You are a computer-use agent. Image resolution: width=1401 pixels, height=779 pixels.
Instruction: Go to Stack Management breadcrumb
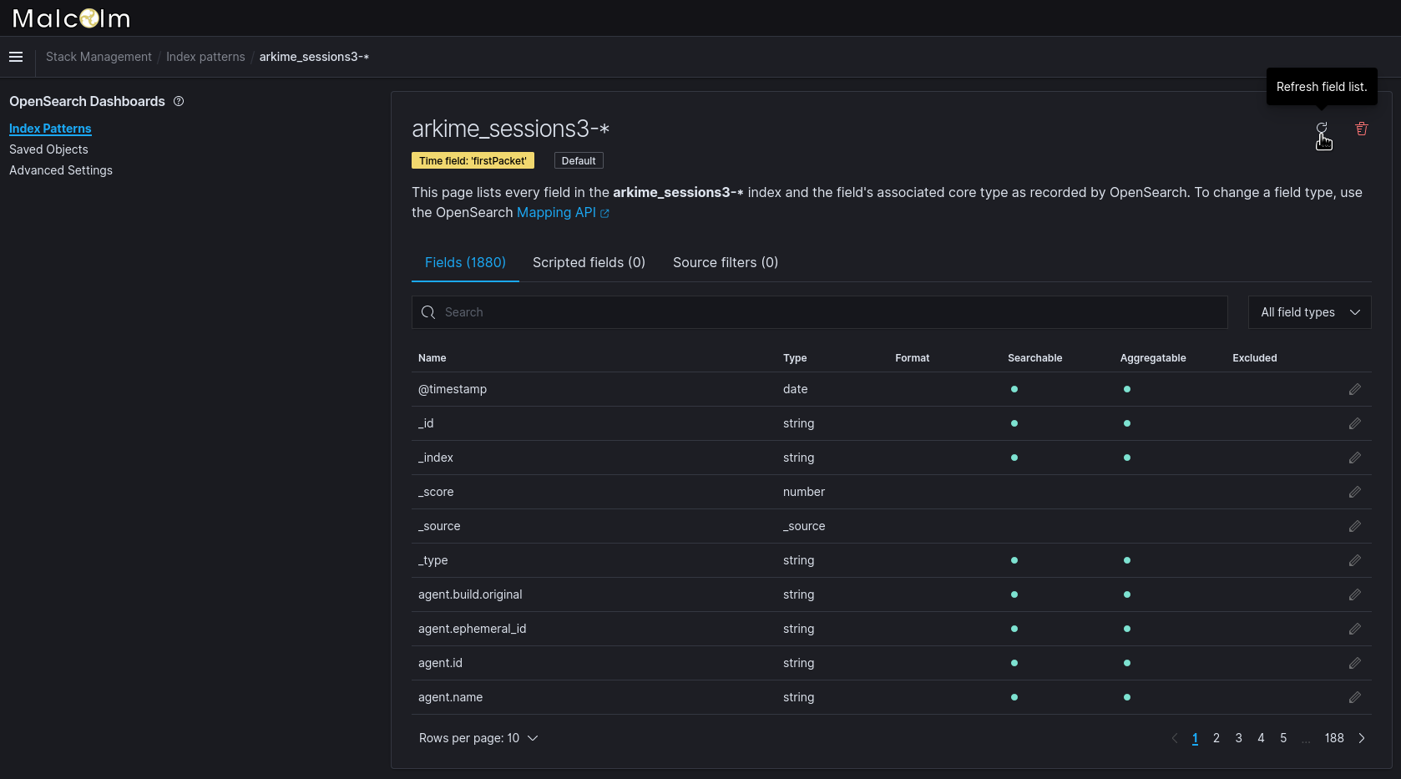(99, 57)
